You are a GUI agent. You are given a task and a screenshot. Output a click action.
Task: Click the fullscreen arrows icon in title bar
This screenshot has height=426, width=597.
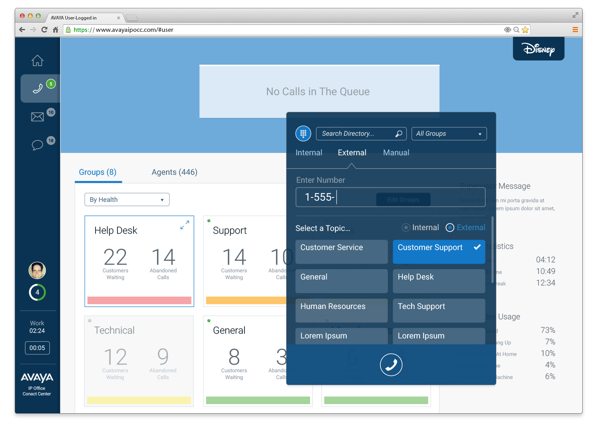(575, 15)
